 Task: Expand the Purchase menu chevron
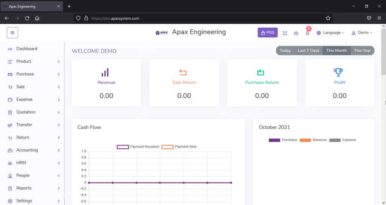[x=59, y=74]
